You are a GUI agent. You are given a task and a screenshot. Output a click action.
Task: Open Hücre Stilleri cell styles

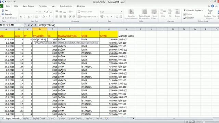click(154, 14)
